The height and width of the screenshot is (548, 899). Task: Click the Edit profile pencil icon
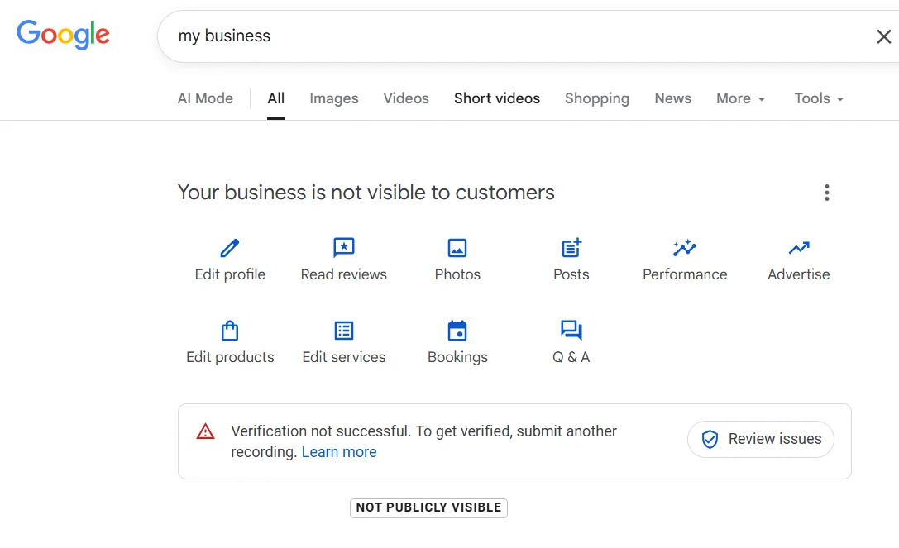click(230, 248)
